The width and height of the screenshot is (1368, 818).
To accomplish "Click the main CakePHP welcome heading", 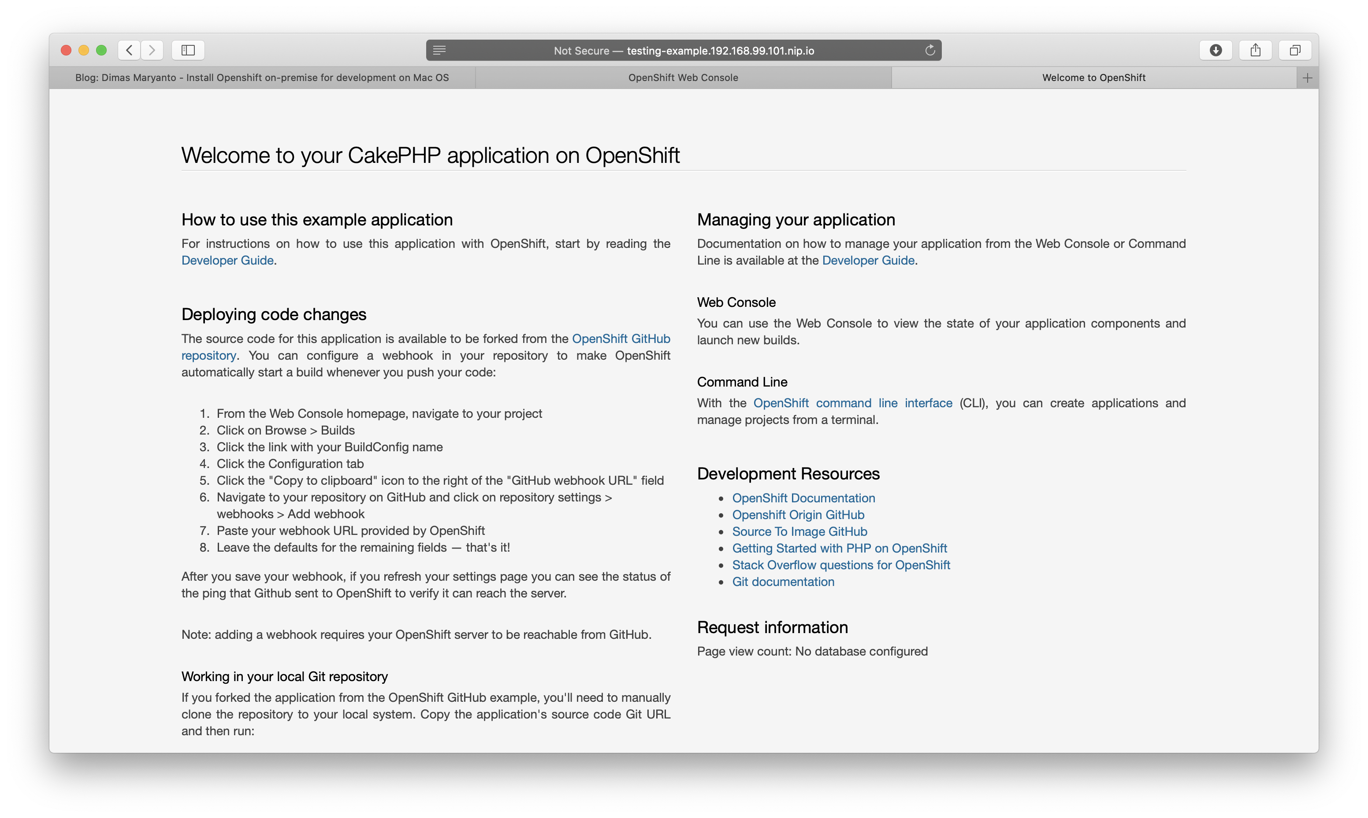I will coord(430,155).
